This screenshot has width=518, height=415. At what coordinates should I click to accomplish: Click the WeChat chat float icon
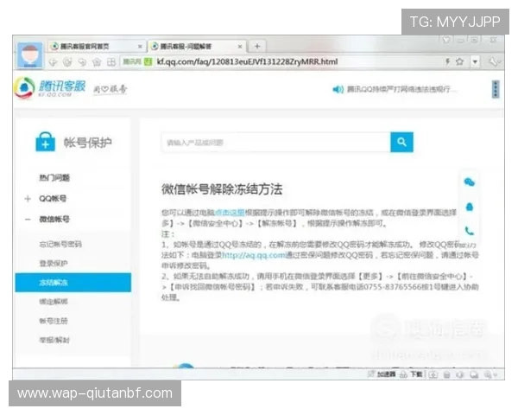470,182
